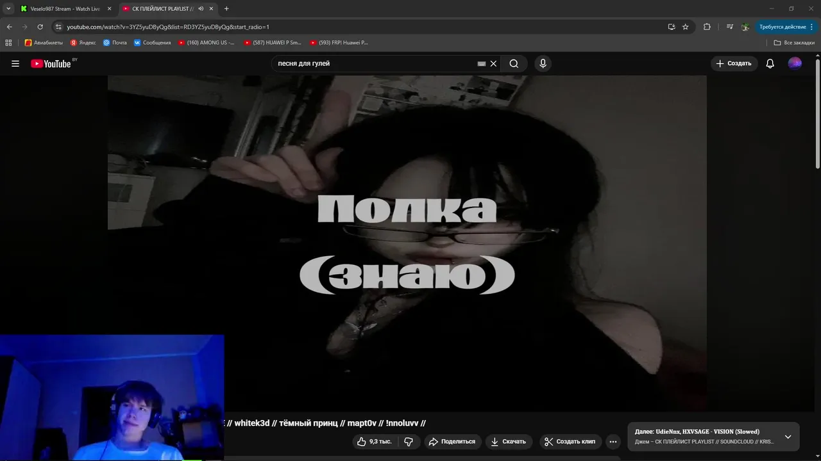821x461 pixels.
Task: Clear the search query with X
Action: [493, 63]
